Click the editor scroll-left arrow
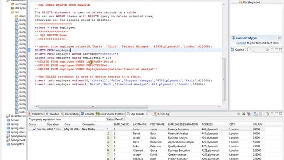This screenshot has height=160, width=284. 36,107
